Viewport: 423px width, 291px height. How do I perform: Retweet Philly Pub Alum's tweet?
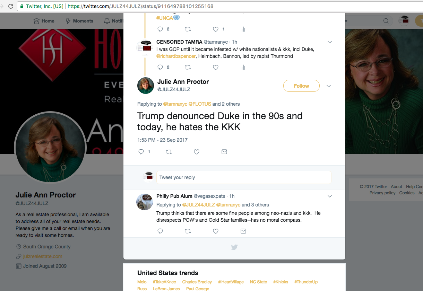click(188, 231)
